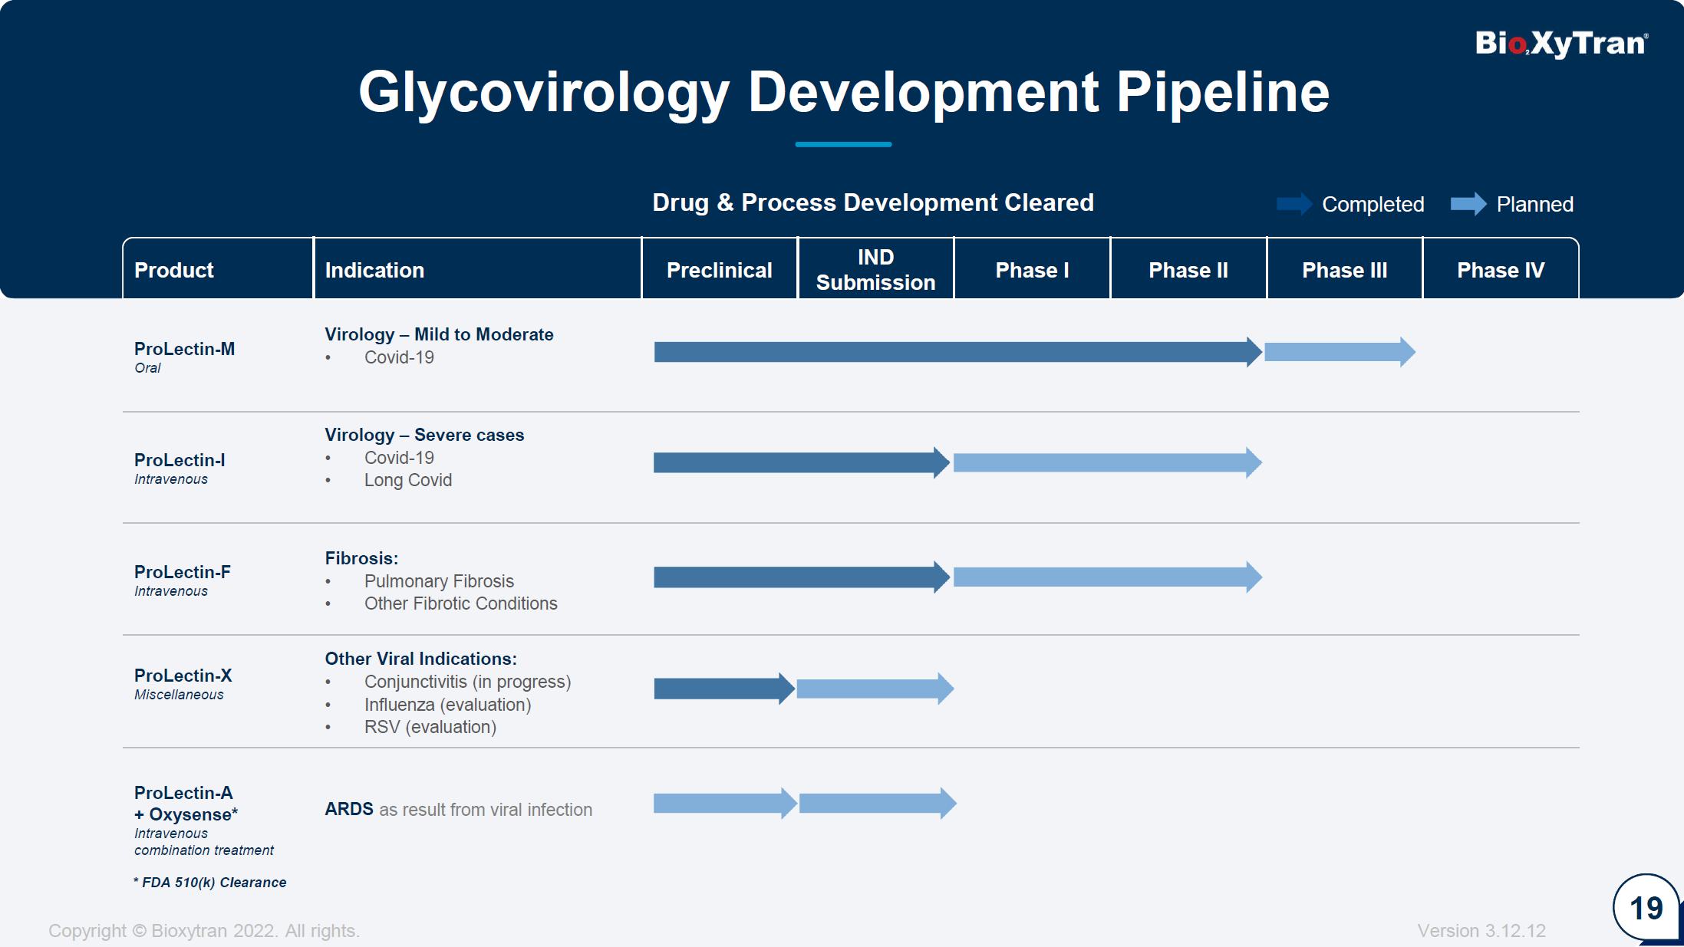Screen dimensions: 1684x947
Task: Click ProLectin-A planned Preclinical arrow
Action: tap(726, 804)
